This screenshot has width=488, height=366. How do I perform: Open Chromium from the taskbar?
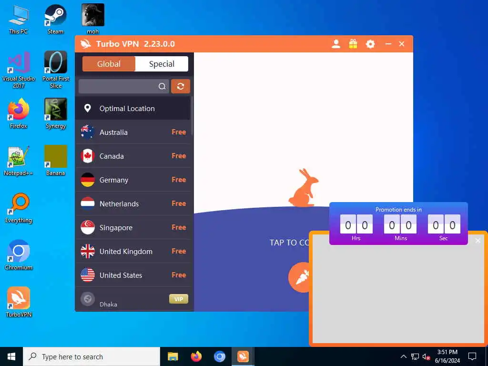pos(219,356)
